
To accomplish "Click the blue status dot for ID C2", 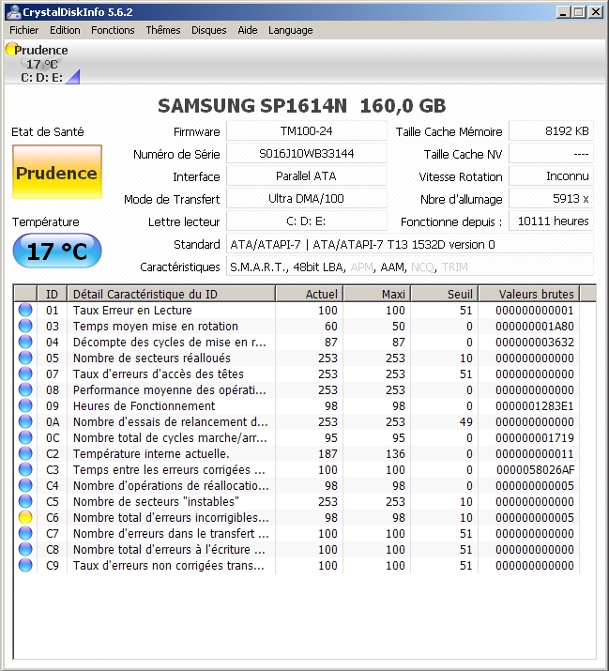I will click(25, 453).
